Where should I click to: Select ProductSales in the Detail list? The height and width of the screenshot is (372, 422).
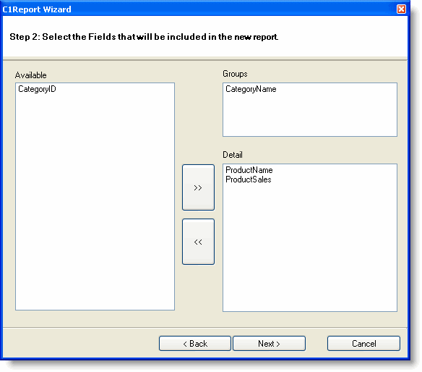[x=248, y=179]
